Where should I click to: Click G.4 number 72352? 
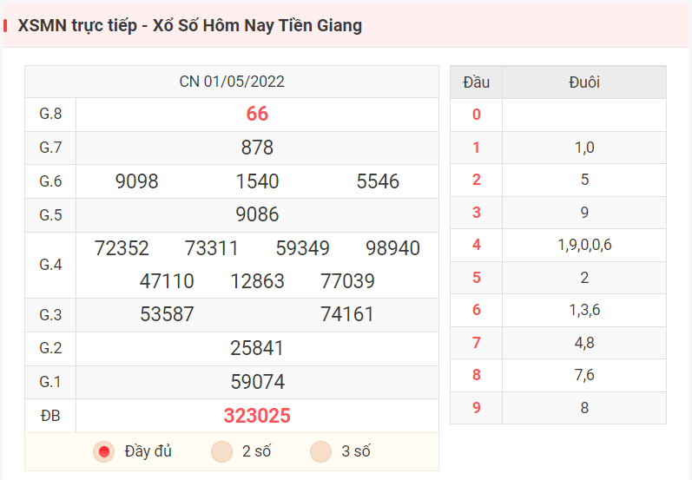pyautogui.click(x=122, y=248)
